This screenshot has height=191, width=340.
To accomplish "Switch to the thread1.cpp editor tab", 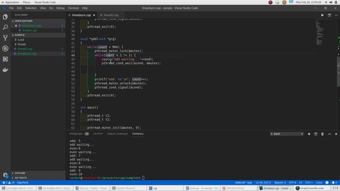I will click(x=111, y=15).
